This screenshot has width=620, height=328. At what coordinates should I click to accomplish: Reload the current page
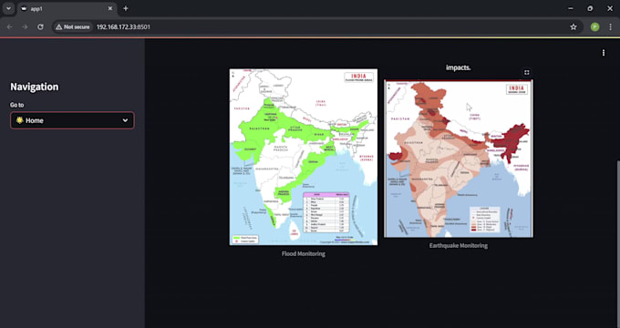click(x=40, y=26)
